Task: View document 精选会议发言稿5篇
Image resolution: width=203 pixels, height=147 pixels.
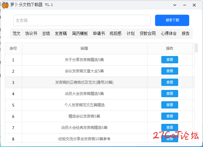Action: [x=170, y=116]
